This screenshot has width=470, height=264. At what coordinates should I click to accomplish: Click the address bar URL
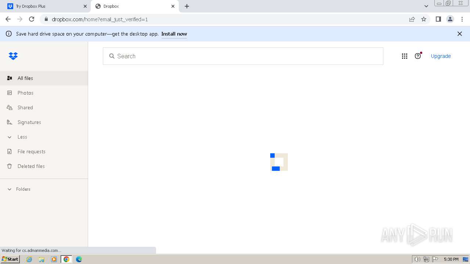point(100,19)
